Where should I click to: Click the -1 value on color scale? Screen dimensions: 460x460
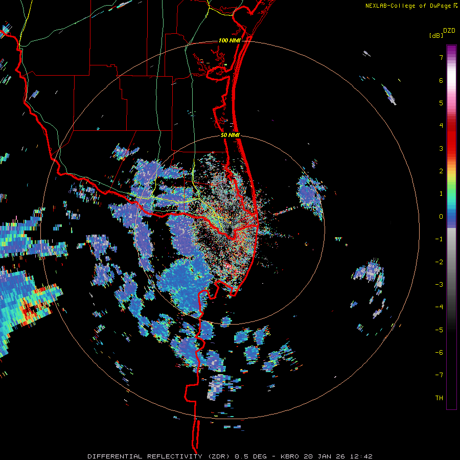(439, 239)
